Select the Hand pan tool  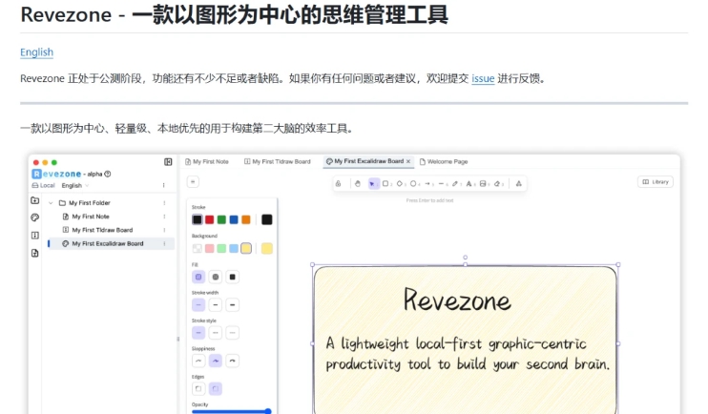pyautogui.click(x=358, y=184)
